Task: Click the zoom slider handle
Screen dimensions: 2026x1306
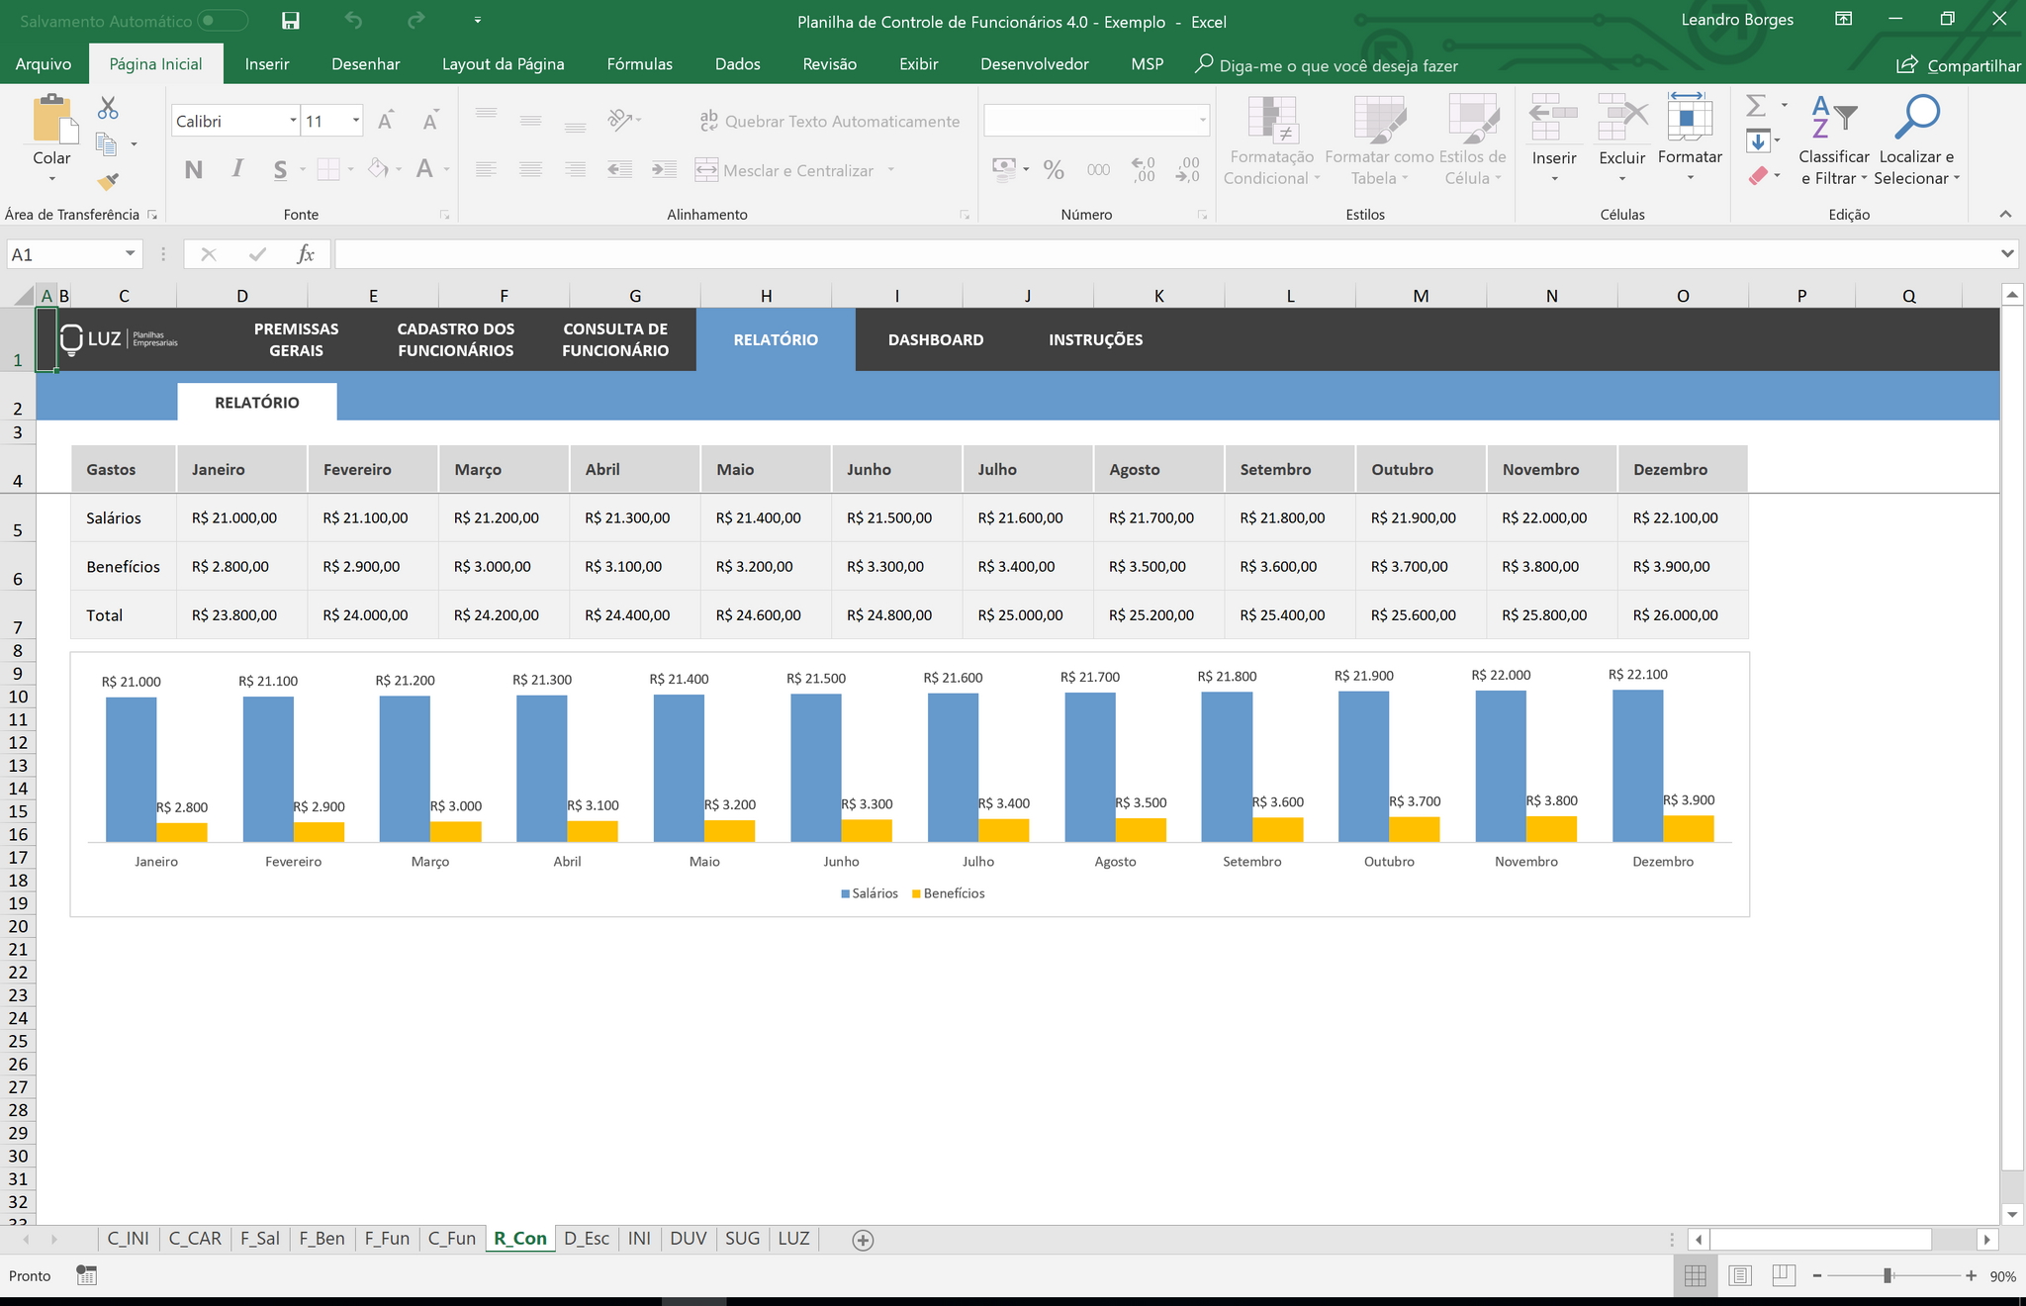Action: 1888,1276
